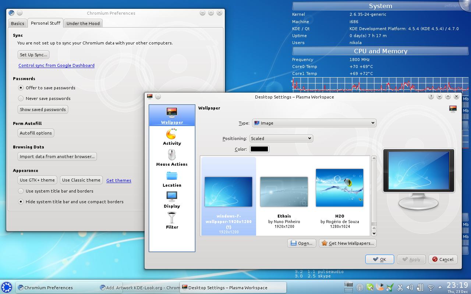Open the Positioning dropdown showing Scaled
The image size is (471, 294).
(281, 139)
